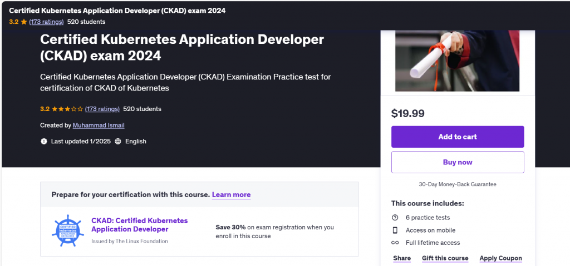Click the CKAD certification badge logo
Image resolution: width=570 pixels, height=266 pixels.
pos(67,231)
